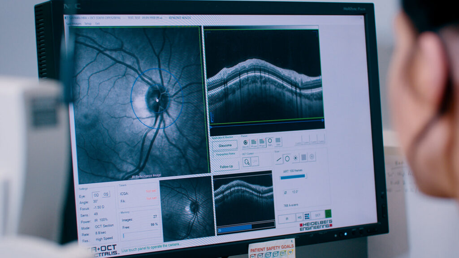Click the Exit menu item

point(98,23)
